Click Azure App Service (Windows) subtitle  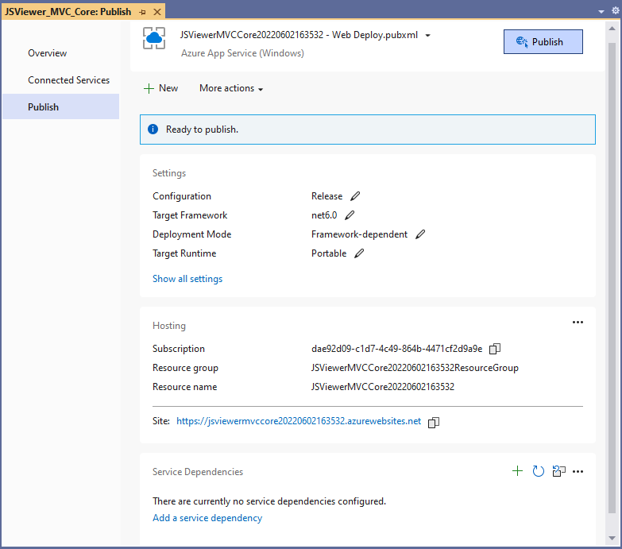pos(242,53)
